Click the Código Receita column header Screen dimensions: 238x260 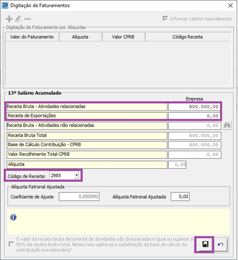coord(188,37)
